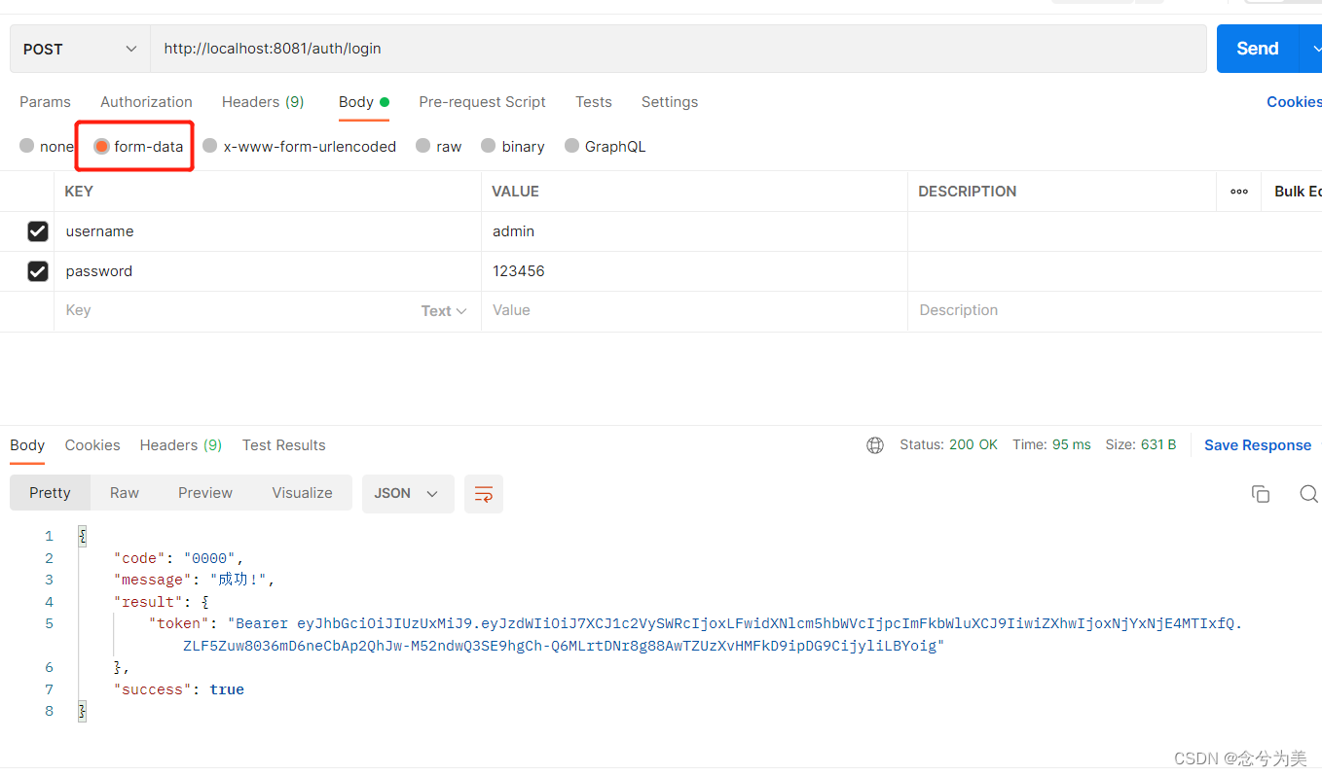Open the three-dots column options menu
Viewport: 1322px width, 776px height.
coord(1239,192)
